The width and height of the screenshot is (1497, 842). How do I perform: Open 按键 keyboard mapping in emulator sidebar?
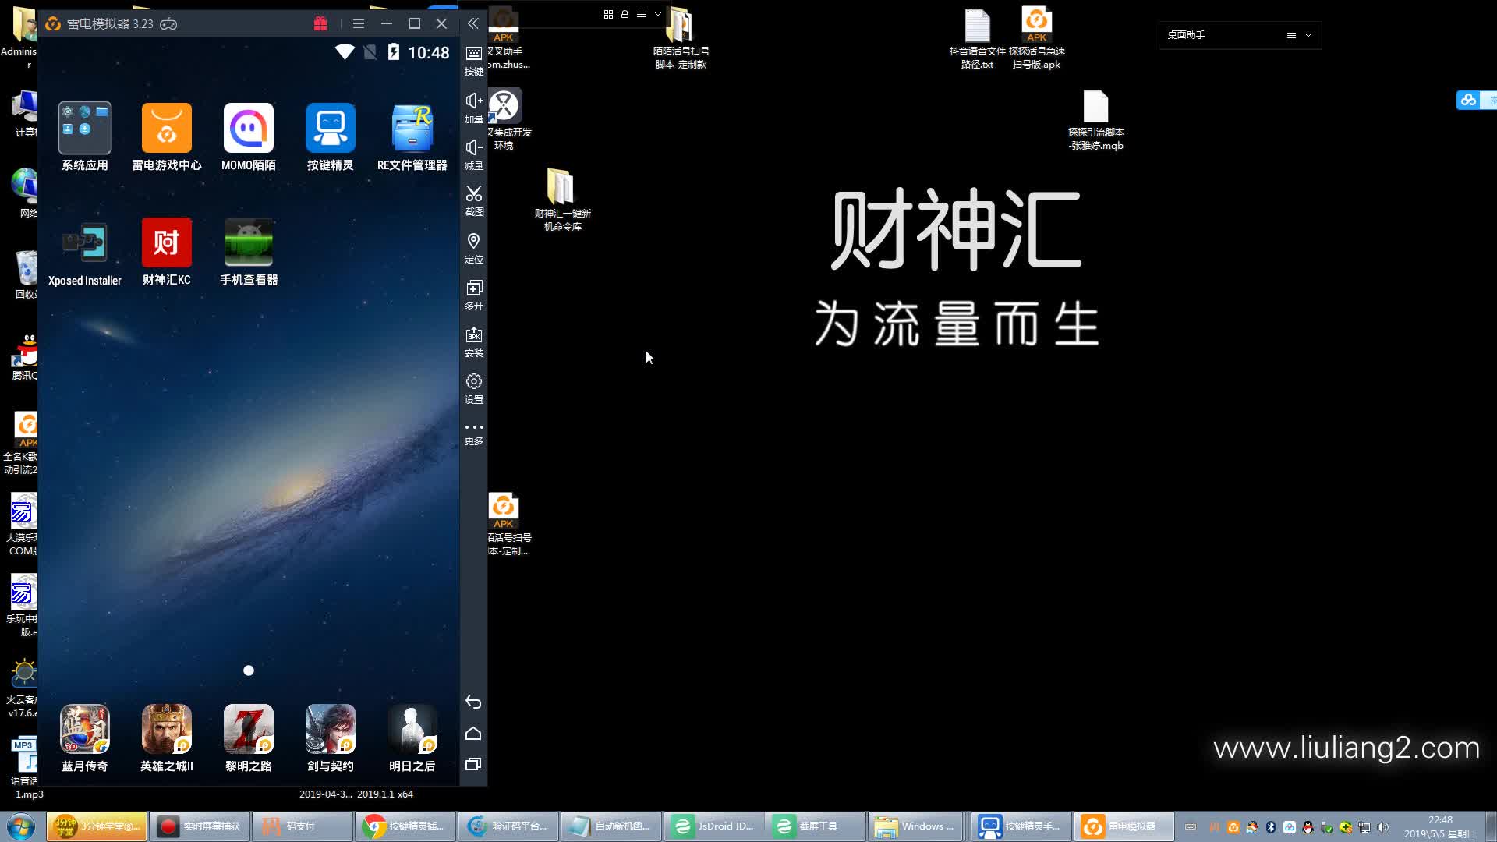click(473, 61)
